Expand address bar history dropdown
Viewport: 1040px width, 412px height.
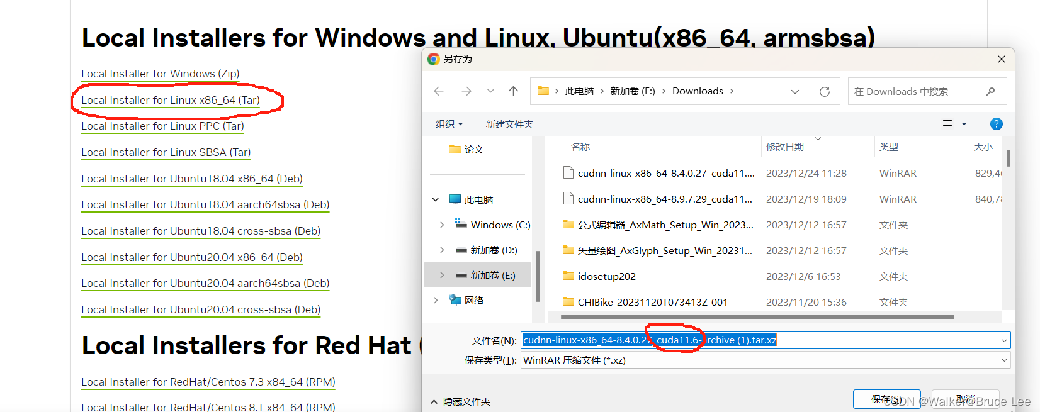coord(795,92)
